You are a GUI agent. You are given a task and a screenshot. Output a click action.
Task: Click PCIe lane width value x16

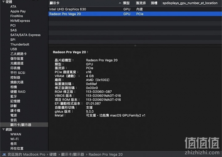pyautogui.click(x=89, y=72)
